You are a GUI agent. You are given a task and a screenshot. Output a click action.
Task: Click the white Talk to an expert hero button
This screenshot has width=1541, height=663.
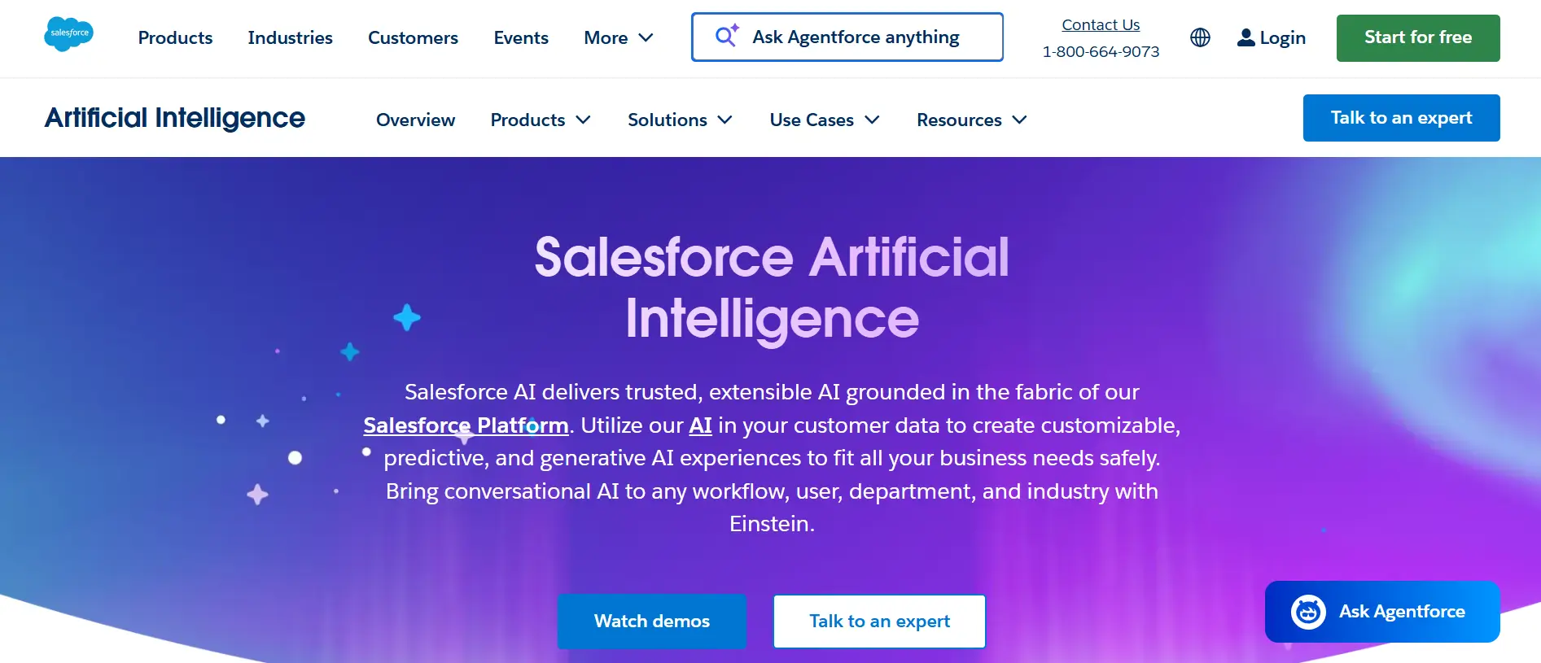click(879, 621)
